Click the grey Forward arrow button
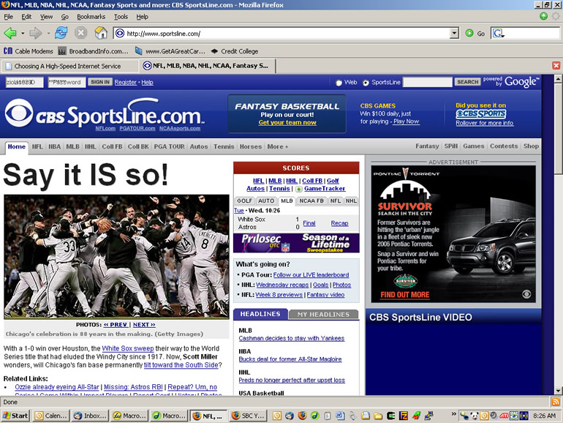The width and height of the screenshot is (563, 423). point(35,34)
